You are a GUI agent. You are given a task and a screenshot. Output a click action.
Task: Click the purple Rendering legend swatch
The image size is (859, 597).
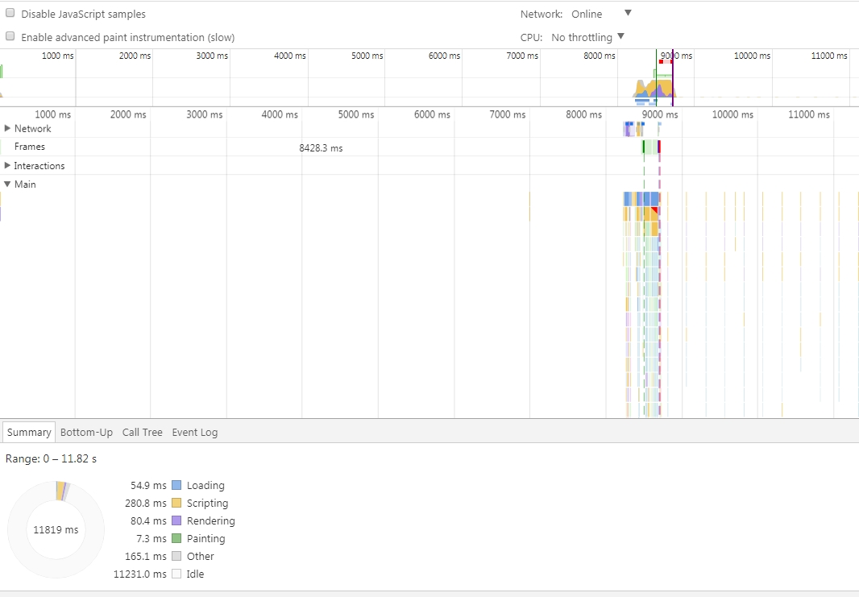[x=176, y=521]
